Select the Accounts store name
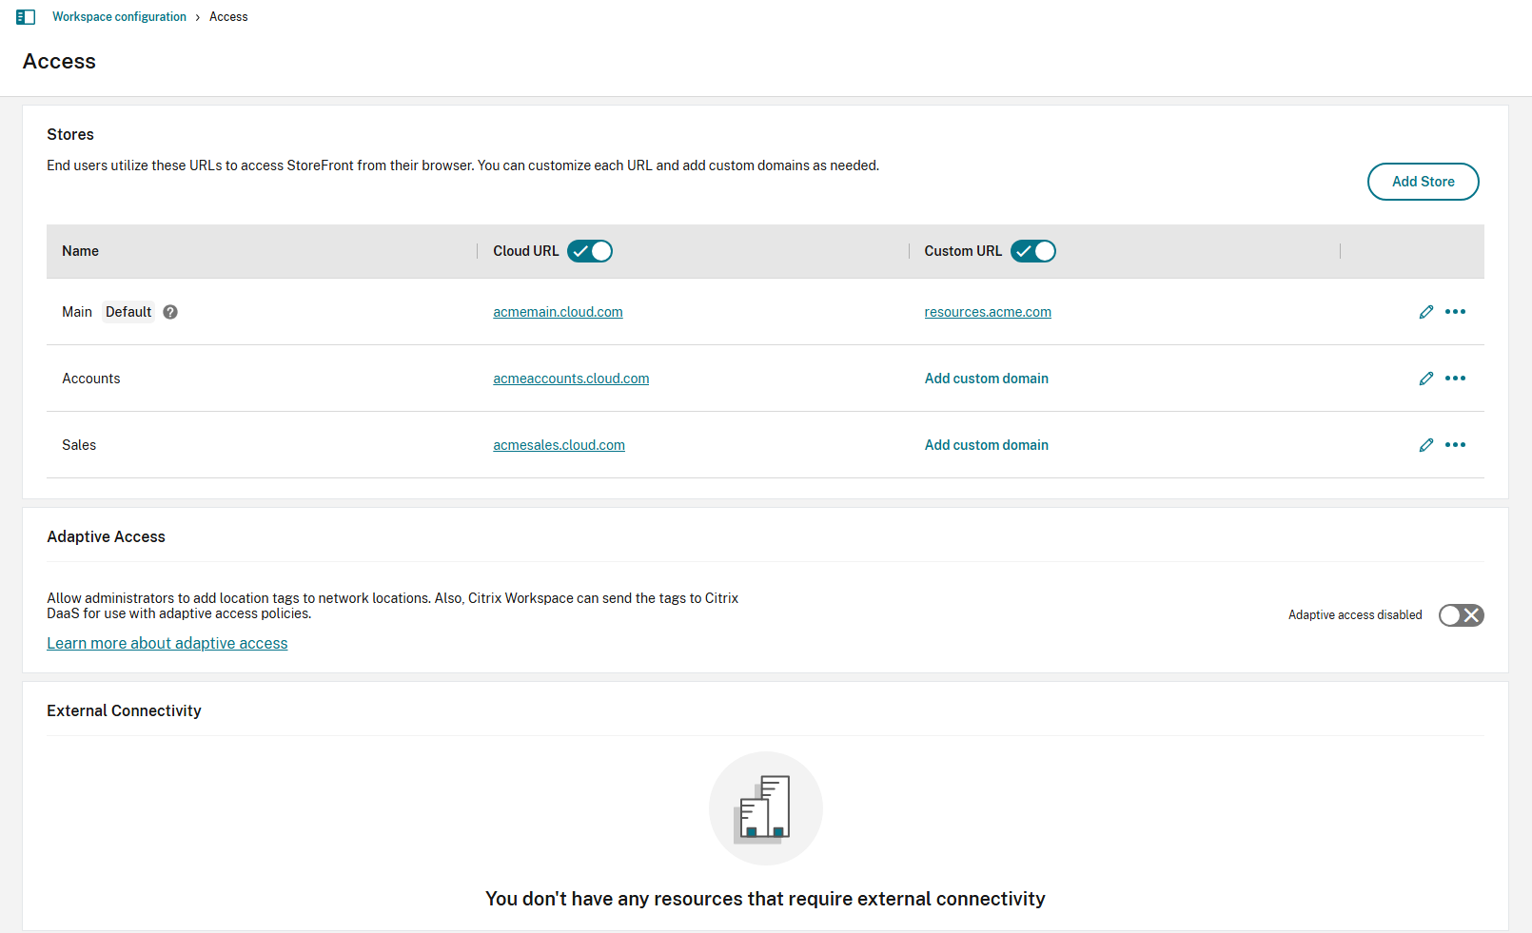 click(x=91, y=379)
